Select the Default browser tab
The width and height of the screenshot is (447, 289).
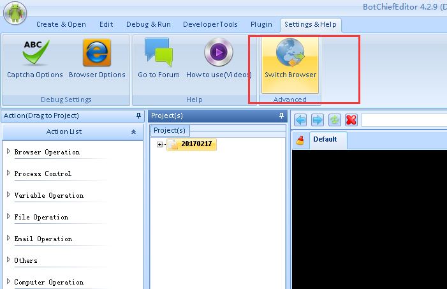pos(325,139)
